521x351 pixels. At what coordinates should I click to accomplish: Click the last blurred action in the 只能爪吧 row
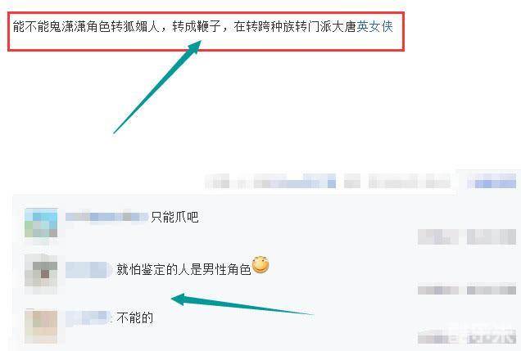pyautogui.click(x=492, y=236)
